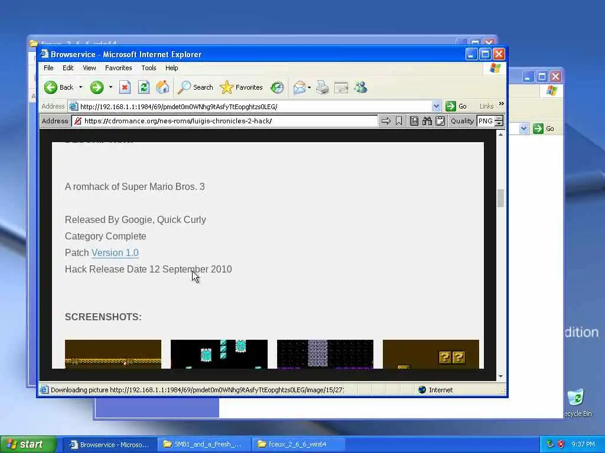Open the File menu
The width and height of the screenshot is (605, 453).
[48, 68]
